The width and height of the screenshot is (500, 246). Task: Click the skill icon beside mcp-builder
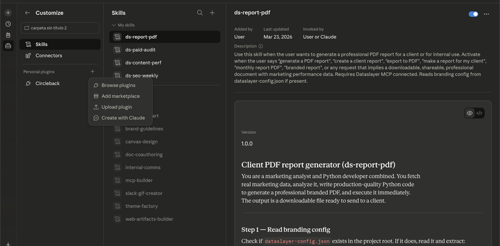(117, 180)
